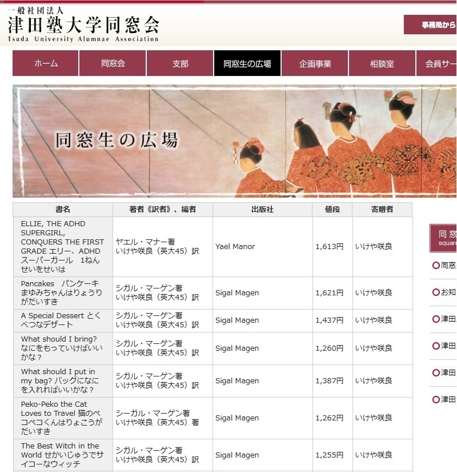Click the 1,437円 price cell
The height and width of the screenshot is (473, 457).
332,320
